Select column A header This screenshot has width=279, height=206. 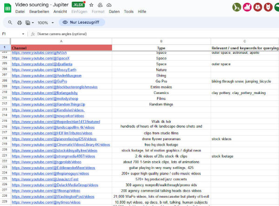61,41
